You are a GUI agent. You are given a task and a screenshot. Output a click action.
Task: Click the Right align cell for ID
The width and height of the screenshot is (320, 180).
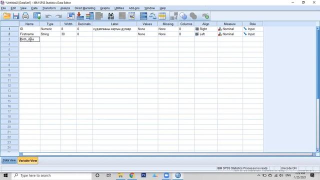(x=205, y=29)
